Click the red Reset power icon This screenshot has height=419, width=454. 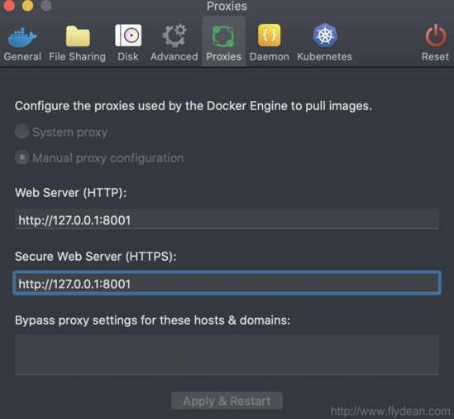pyautogui.click(x=436, y=36)
